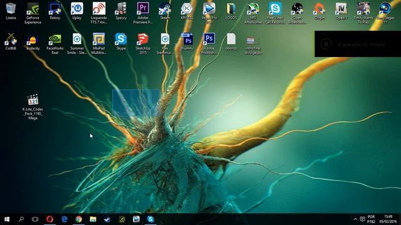Open taskbar search magnifier
The image size is (401, 225).
pyautogui.click(x=21, y=219)
